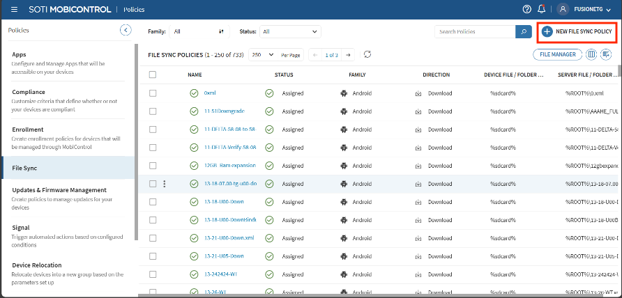Collapse the Policies side panel

pos(126,30)
